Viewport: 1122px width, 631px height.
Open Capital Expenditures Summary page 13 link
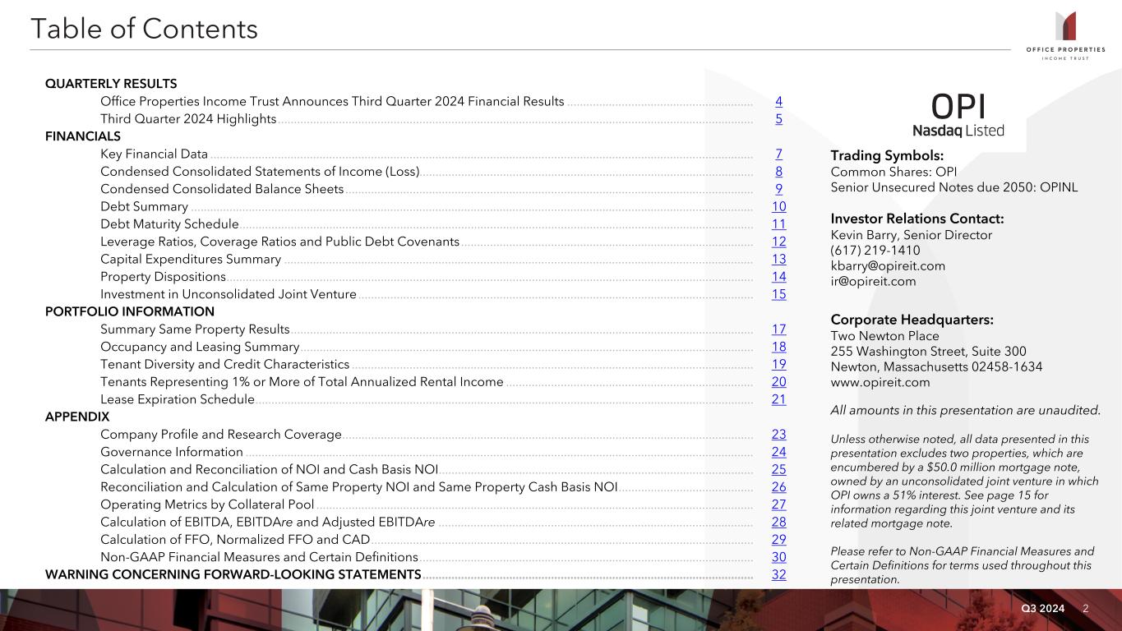778,260
